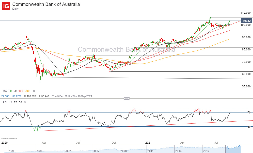Viewport: 253px width, 153px height.
Task: Select the MA 50 period label
Action: coord(15,91)
